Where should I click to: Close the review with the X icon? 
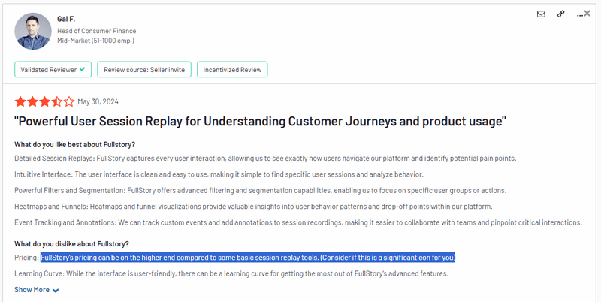point(587,14)
